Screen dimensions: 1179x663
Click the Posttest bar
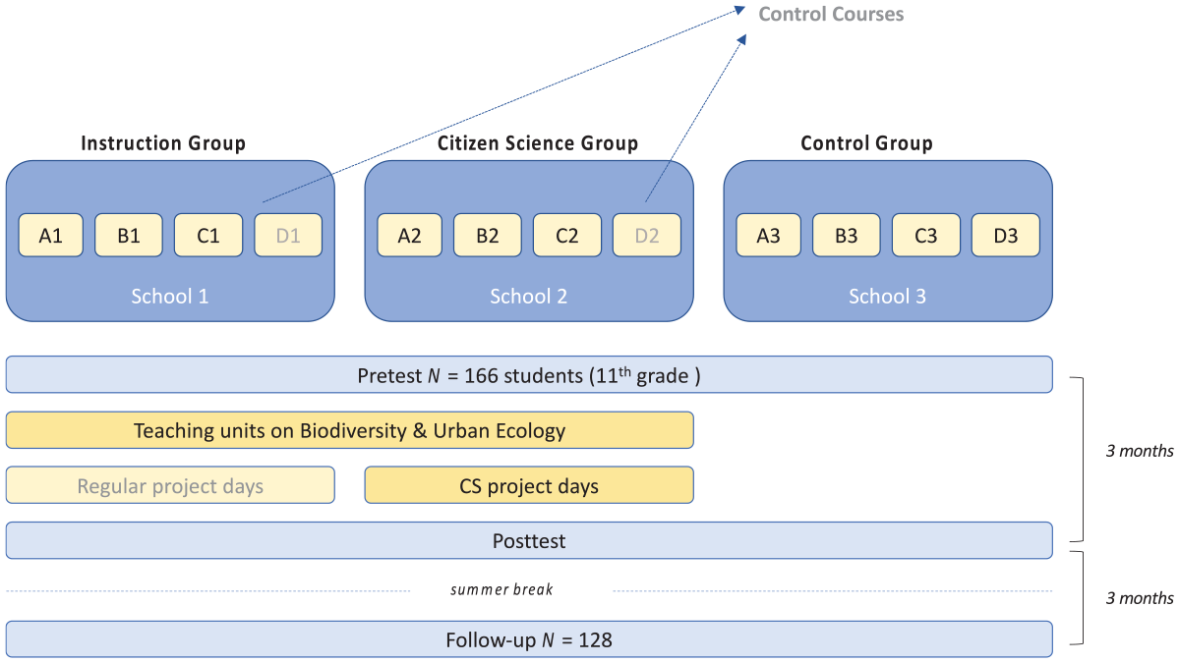tap(529, 540)
